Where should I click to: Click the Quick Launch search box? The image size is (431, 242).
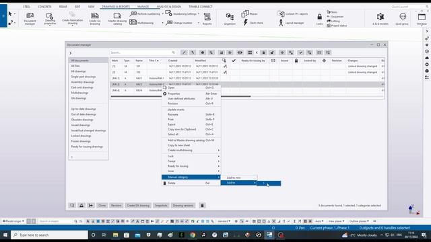pos(409,7)
